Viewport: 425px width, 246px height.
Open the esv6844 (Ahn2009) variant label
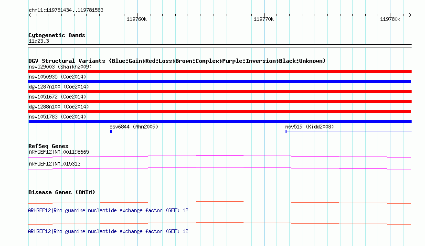click(134, 127)
